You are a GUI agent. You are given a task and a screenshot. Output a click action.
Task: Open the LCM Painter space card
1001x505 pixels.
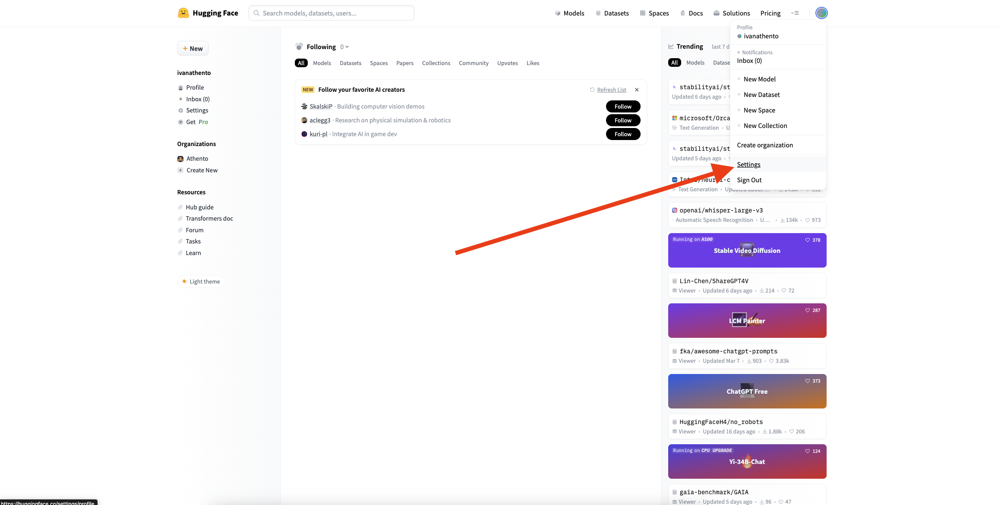pos(747,321)
